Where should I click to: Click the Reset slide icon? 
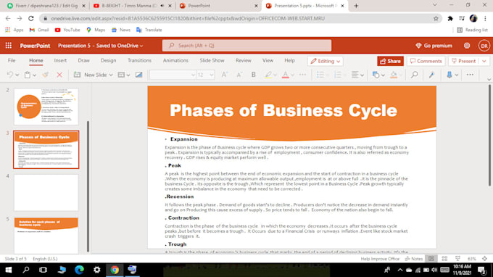[138, 75]
